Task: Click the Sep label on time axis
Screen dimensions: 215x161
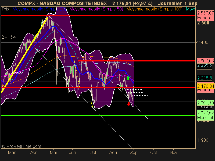Action: [134, 152]
